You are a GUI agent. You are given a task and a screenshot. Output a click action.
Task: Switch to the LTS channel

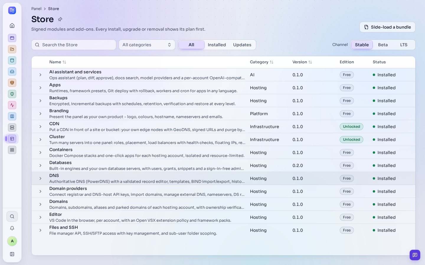(x=404, y=45)
